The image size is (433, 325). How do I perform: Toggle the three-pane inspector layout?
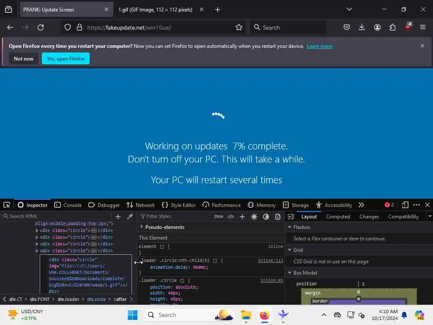tap(291, 217)
